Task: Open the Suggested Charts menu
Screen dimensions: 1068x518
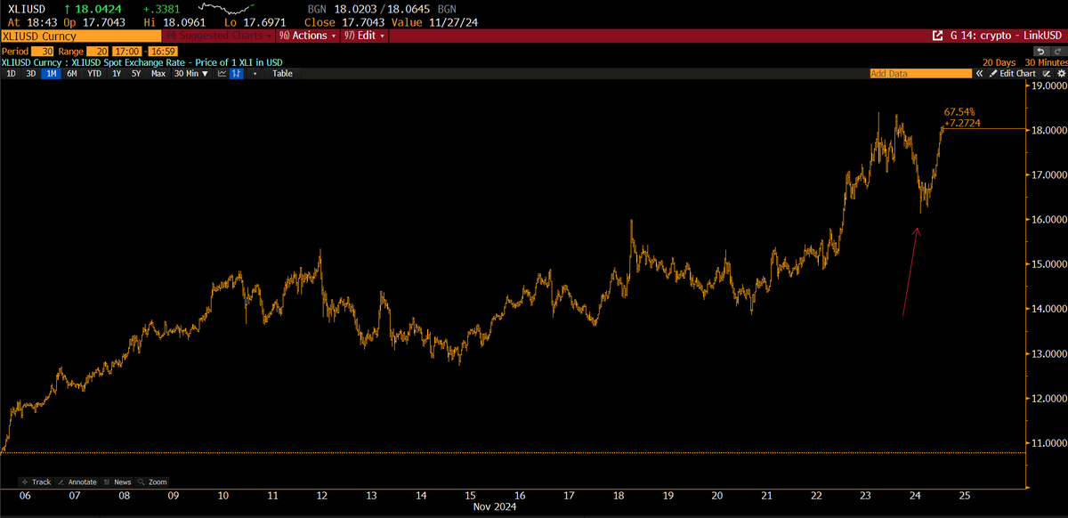Action: (x=218, y=36)
